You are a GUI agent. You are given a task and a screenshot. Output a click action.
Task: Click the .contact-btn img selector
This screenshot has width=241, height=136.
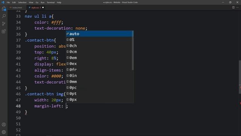click(44, 94)
